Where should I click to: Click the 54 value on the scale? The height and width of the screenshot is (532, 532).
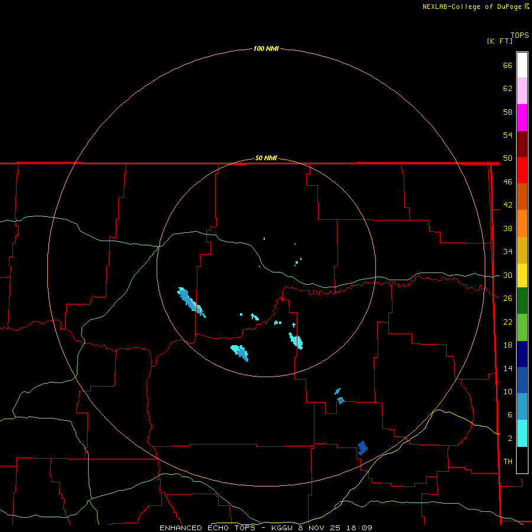click(x=508, y=135)
